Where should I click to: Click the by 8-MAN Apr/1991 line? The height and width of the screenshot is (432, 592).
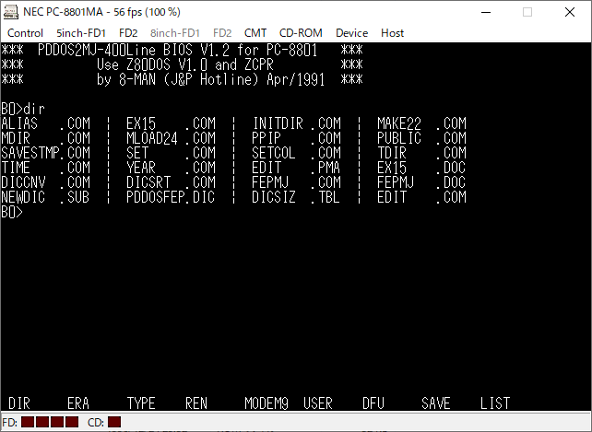[182, 79]
